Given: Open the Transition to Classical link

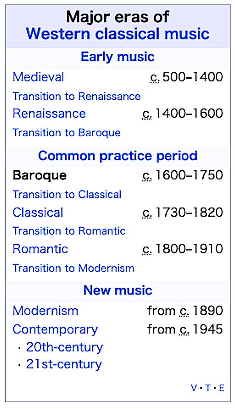Looking at the screenshot, I should click(x=67, y=195).
